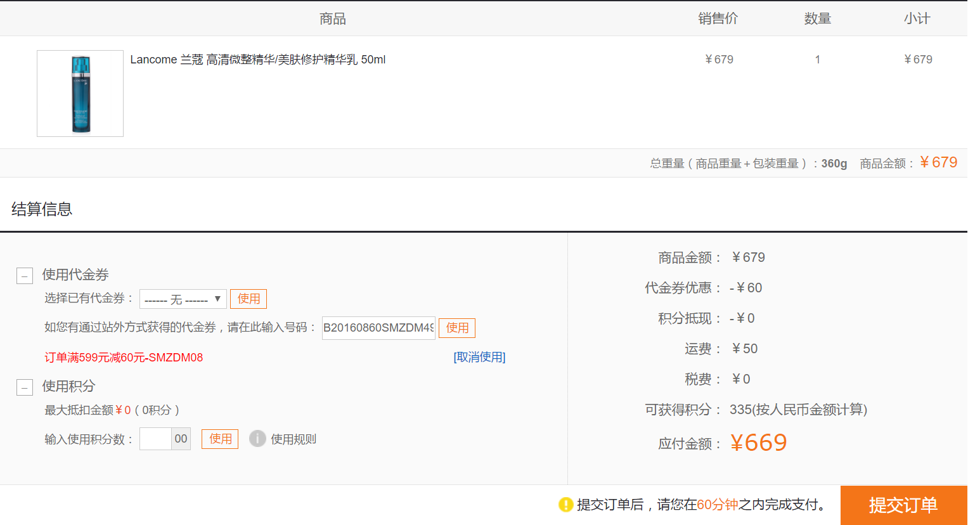The width and height of the screenshot is (968, 525).
Task: Apply the points with the 使用 button
Action: 220,439
